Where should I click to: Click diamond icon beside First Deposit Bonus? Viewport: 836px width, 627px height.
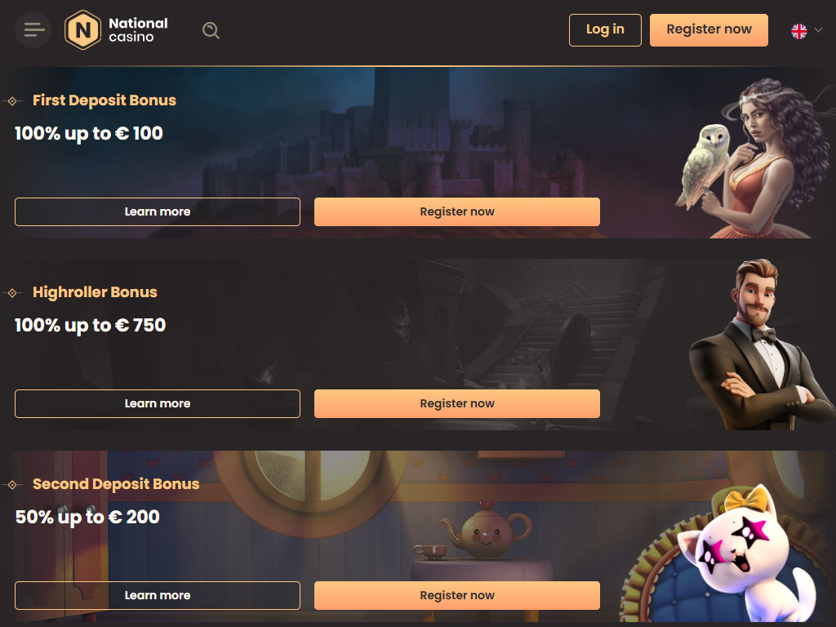12,100
